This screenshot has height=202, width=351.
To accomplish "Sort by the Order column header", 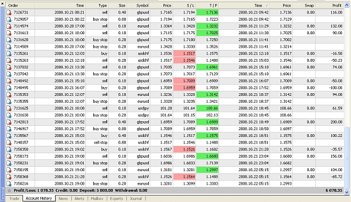I will coord(20,6).
